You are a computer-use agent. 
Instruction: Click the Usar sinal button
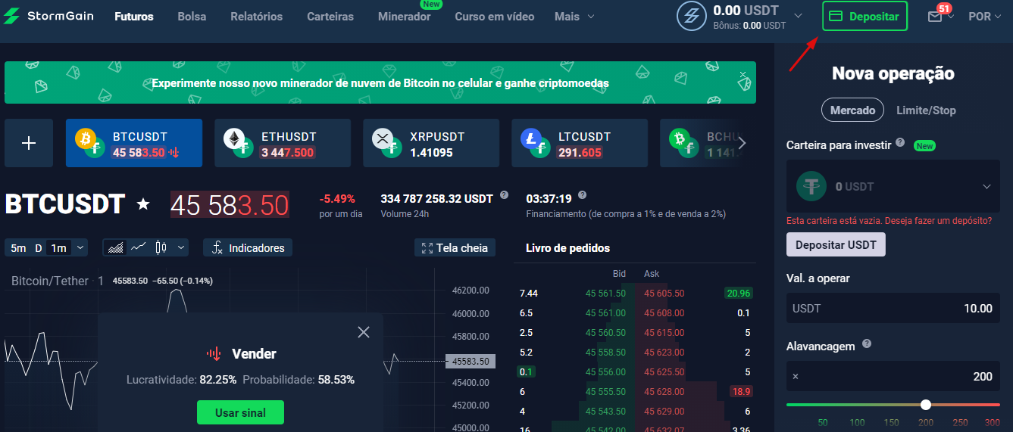point(240,412)
